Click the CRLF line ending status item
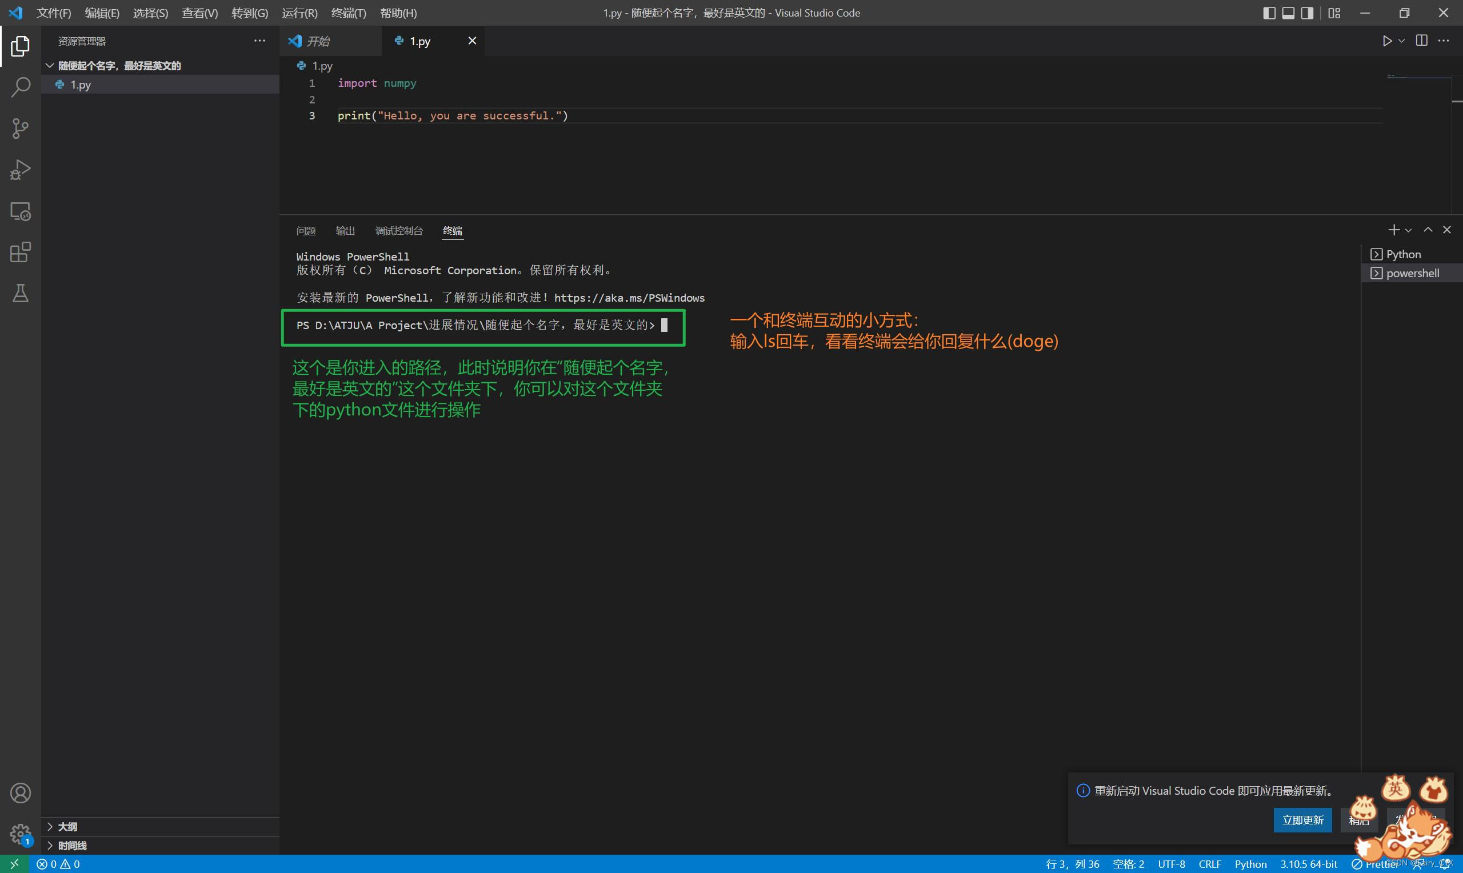The height and width of the screenshot is (873, 1463). [x=1209, y=864]
